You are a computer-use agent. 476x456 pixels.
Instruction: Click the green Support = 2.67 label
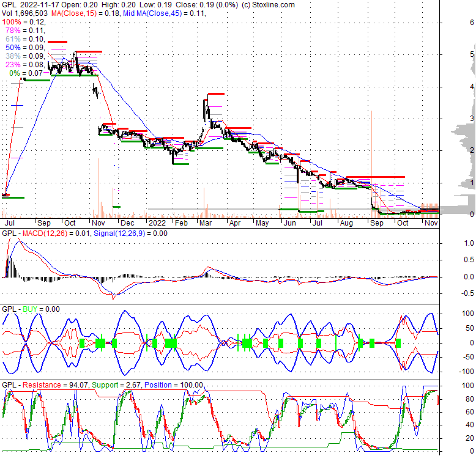coord(116,385)
